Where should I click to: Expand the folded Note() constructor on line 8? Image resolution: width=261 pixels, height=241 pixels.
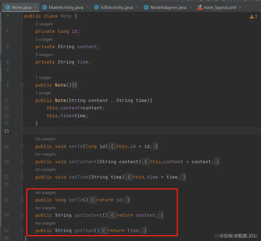22,85
